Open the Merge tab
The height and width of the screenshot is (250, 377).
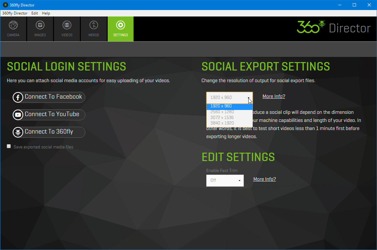tap(94, 29)
